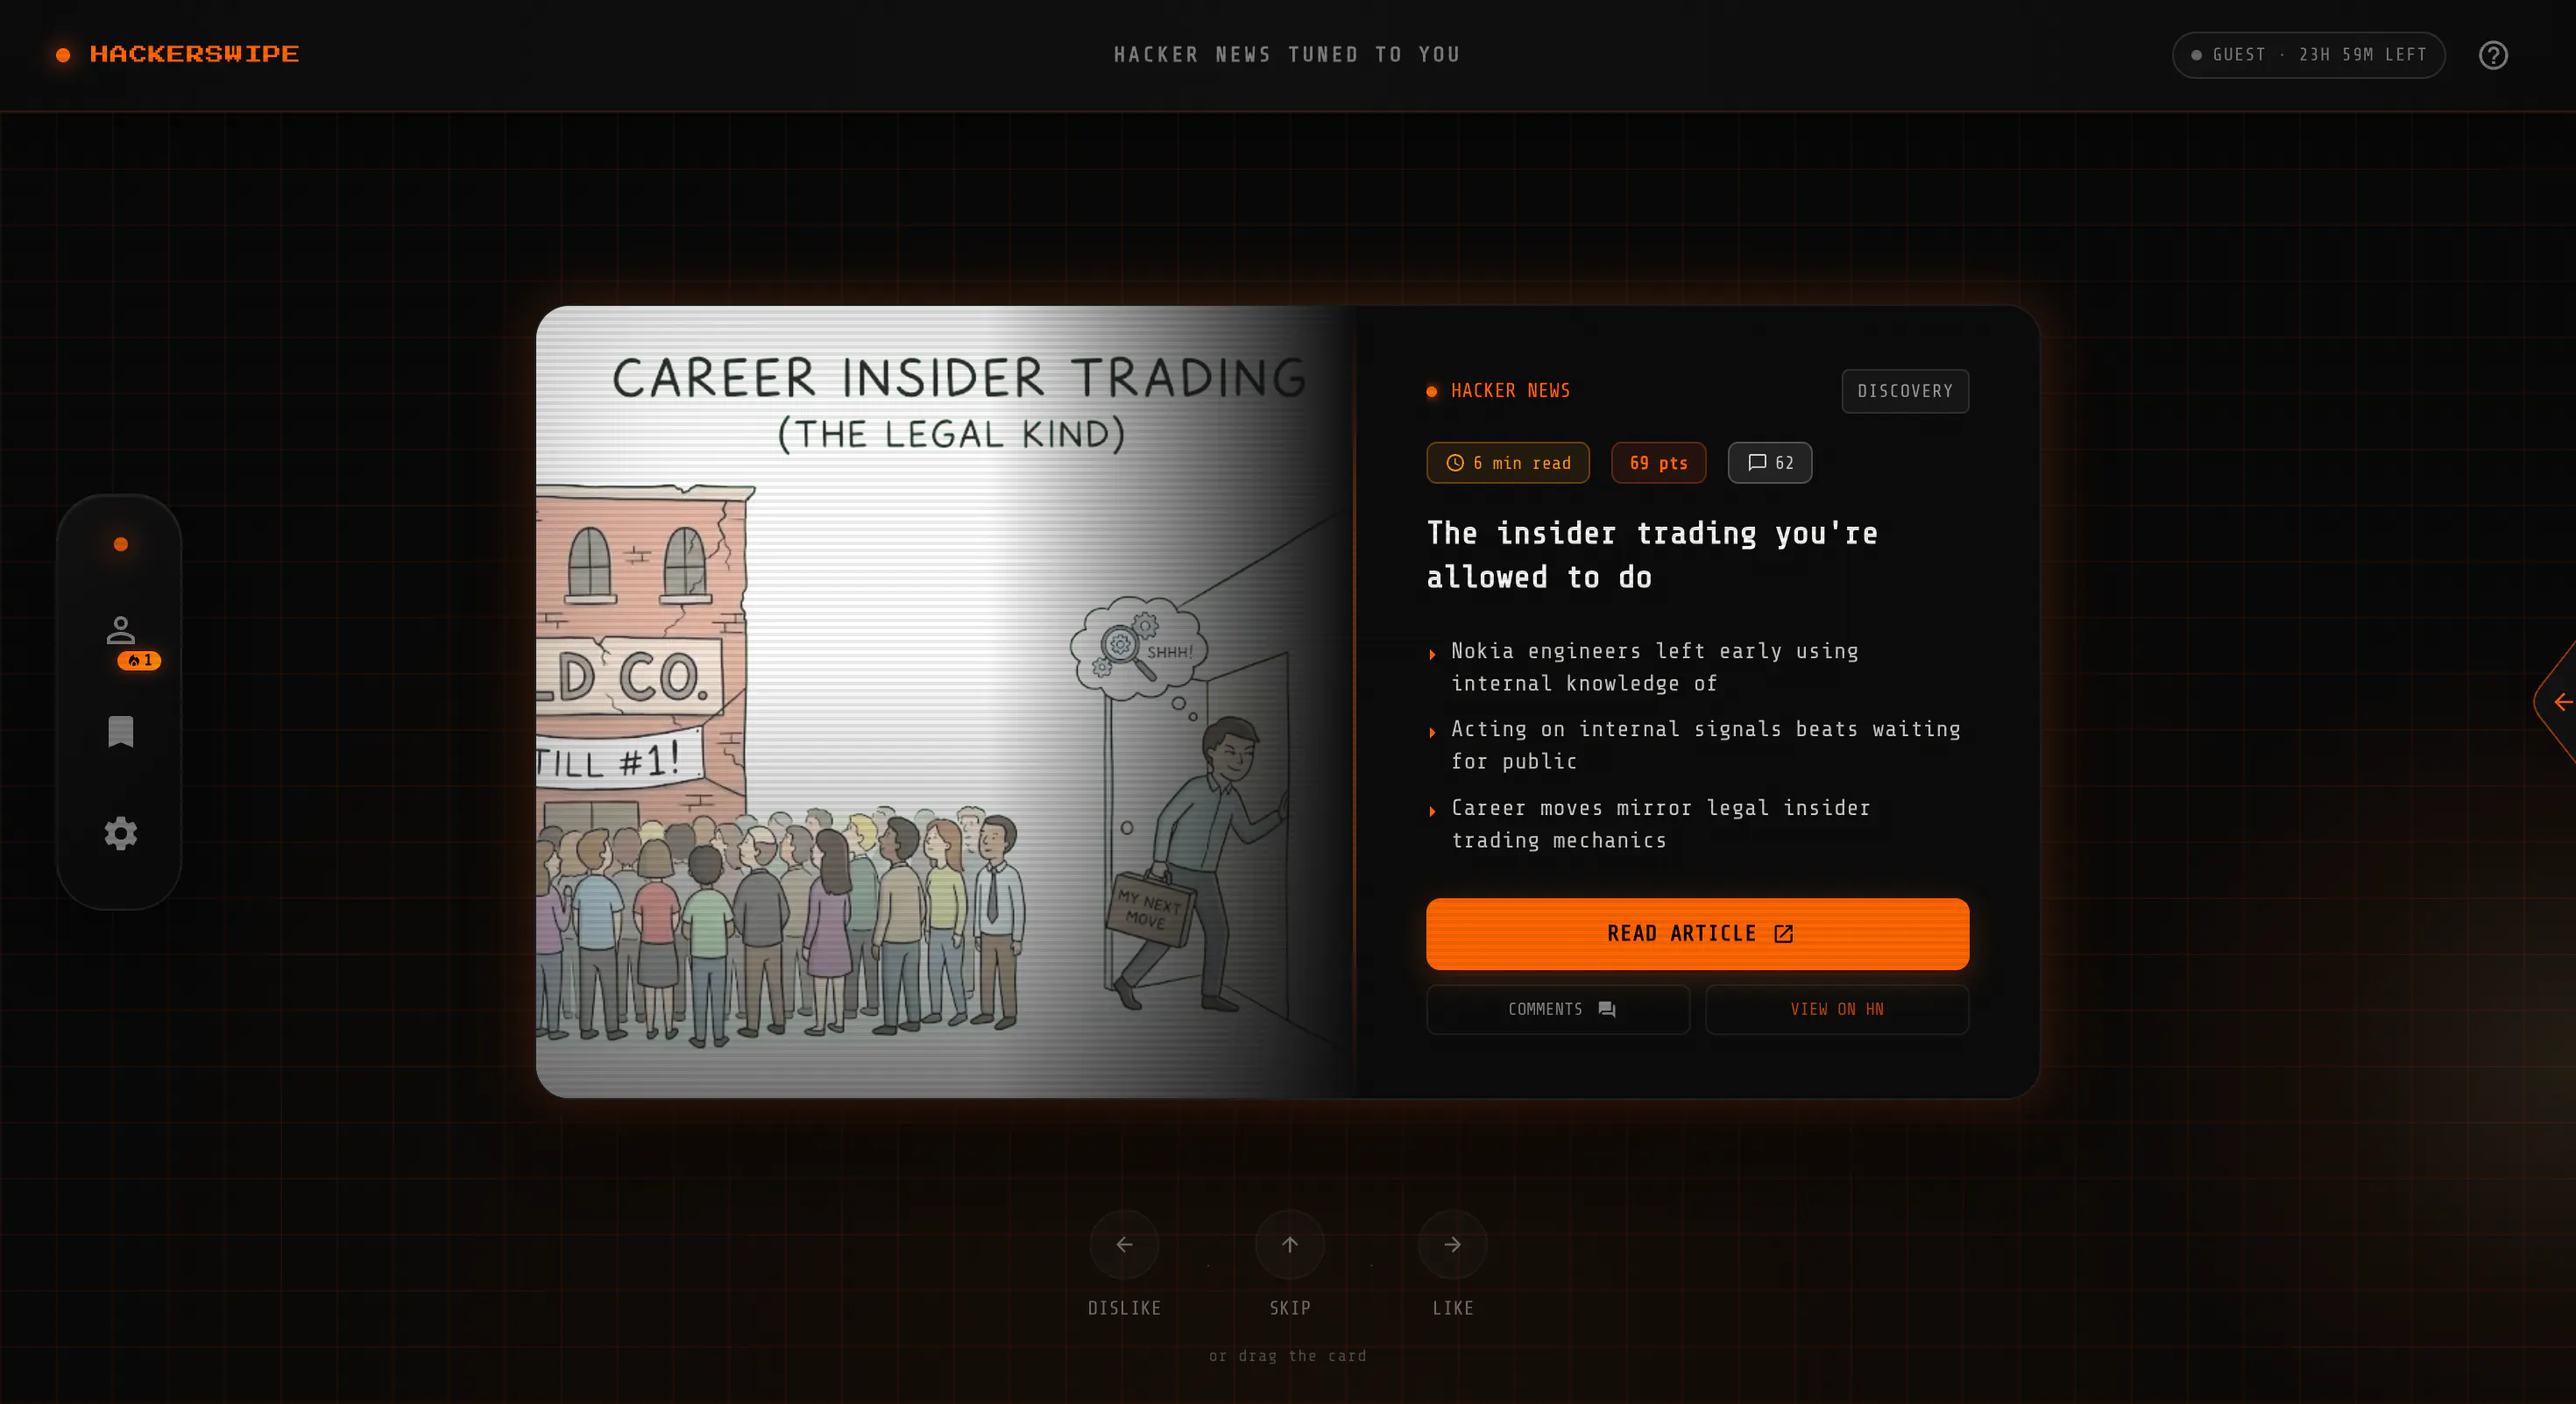
Task: Click the title 'The insider trading you're allowed to do'
Action: point(1652,555)
